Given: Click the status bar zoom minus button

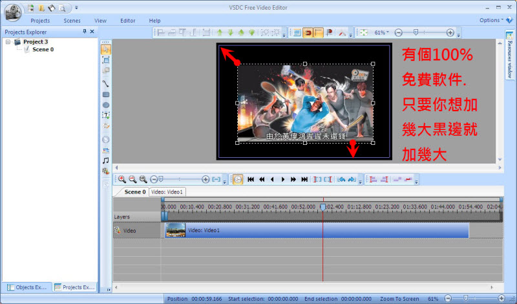Looking at the screenshot, I should click(x=447, y=298).
